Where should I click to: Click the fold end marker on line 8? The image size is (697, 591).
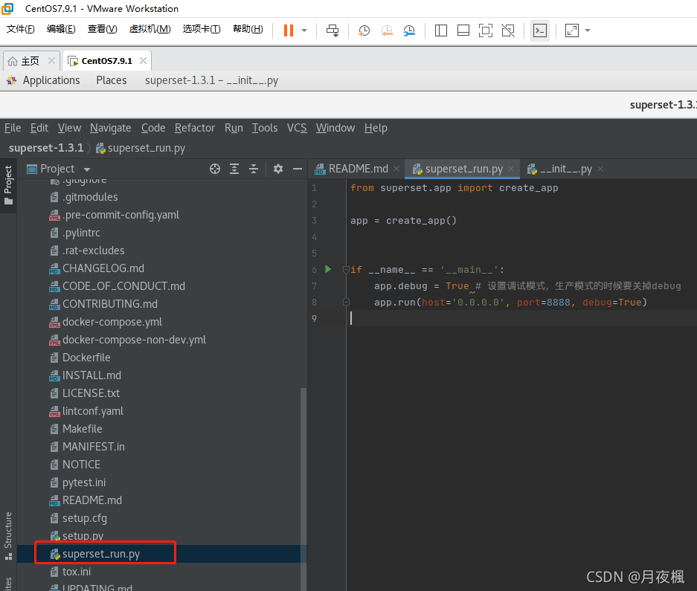click(346, 302)
